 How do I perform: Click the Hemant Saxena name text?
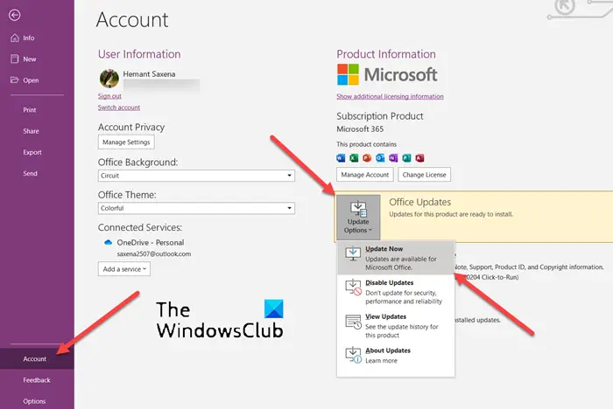point(149,73)
